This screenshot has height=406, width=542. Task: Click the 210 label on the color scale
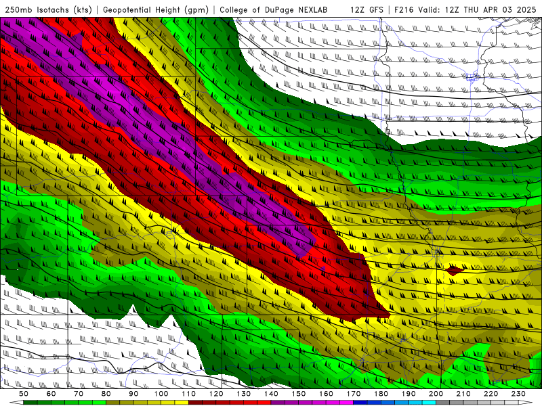tap(463, 394)
